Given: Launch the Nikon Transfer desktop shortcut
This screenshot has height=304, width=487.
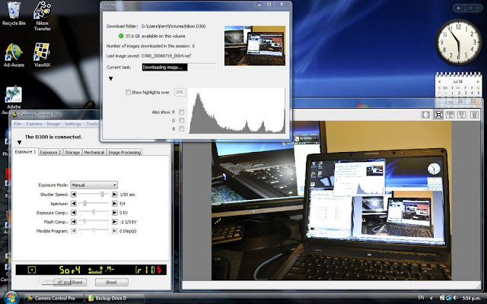Looking at the screenshot, I should (43, 15).
